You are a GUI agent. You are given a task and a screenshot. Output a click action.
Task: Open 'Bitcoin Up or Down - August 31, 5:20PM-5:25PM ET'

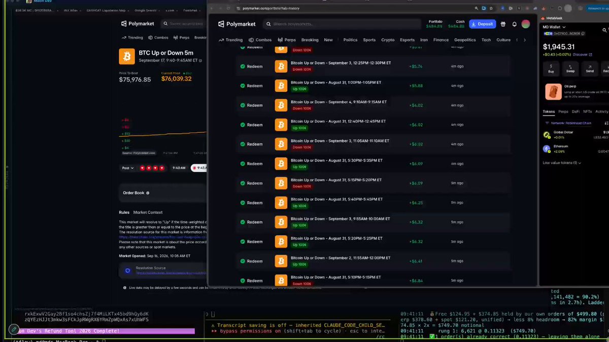coord(336,238)
